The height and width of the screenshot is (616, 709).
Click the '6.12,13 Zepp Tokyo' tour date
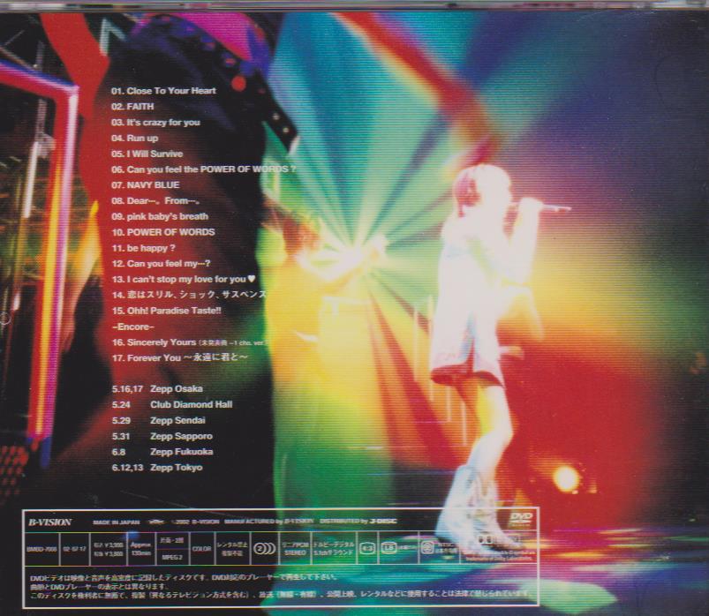157,468
